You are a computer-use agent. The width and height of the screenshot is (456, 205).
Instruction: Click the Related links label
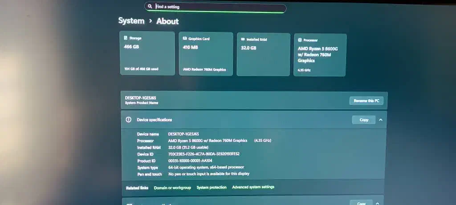(137, 188)
